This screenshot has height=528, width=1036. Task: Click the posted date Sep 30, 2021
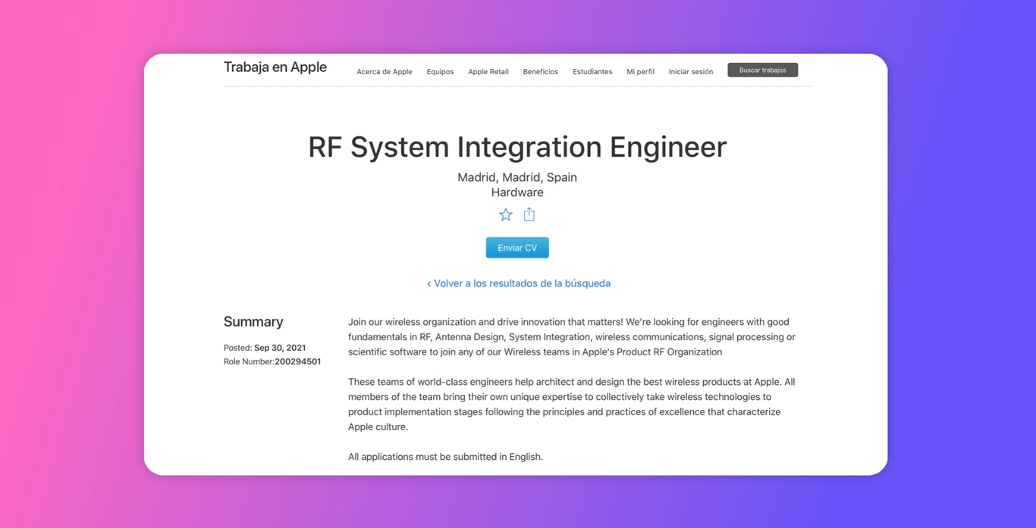[x=280, y=347]
